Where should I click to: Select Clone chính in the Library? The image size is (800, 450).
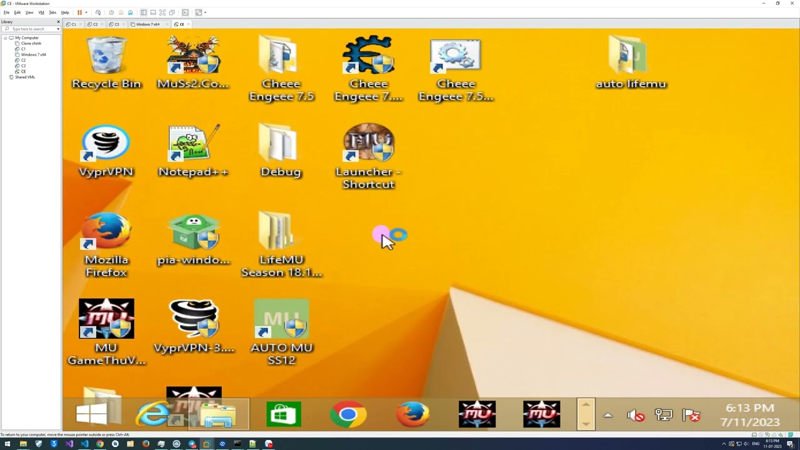tap(31, 44)
